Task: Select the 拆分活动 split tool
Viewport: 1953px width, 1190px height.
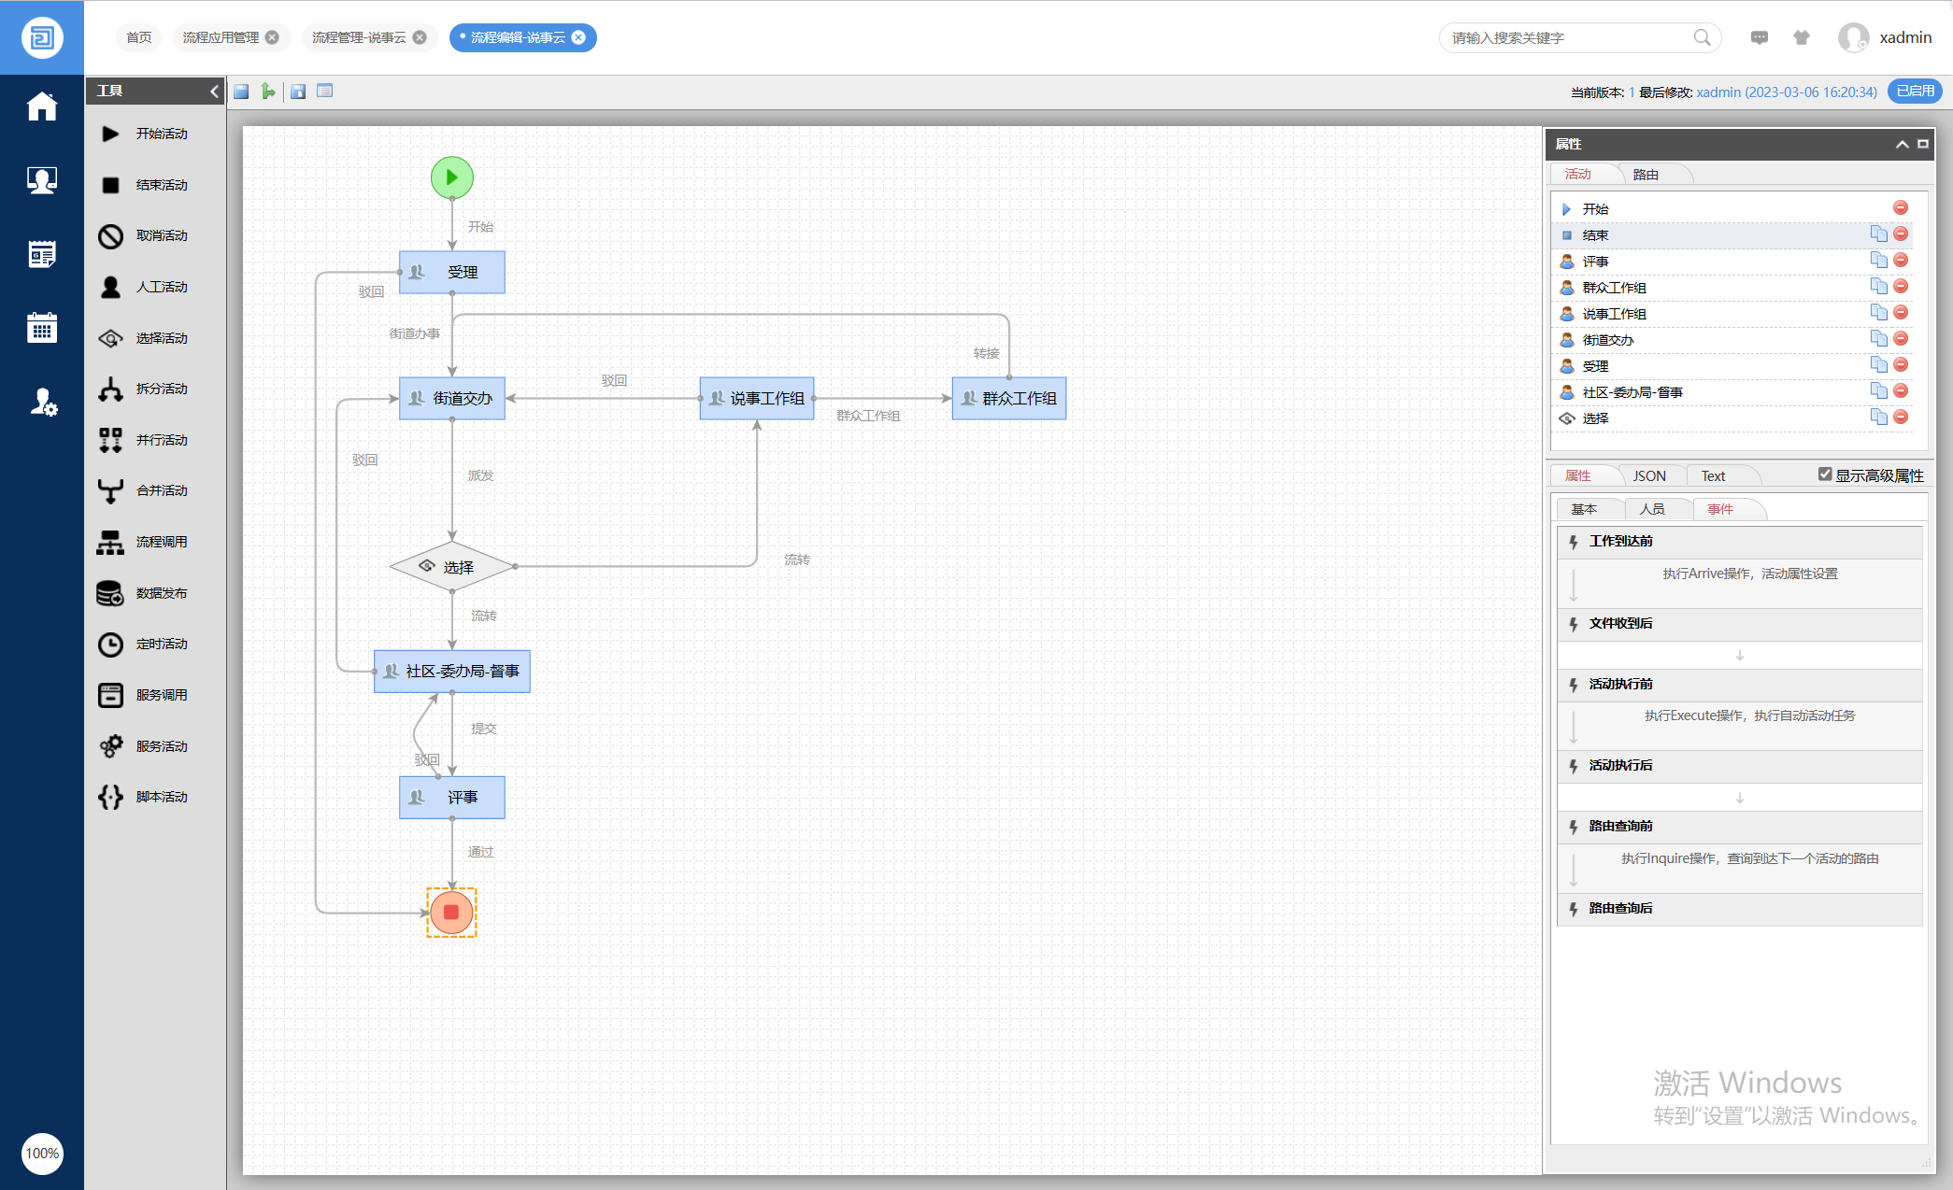Action: tap(110, 389)
